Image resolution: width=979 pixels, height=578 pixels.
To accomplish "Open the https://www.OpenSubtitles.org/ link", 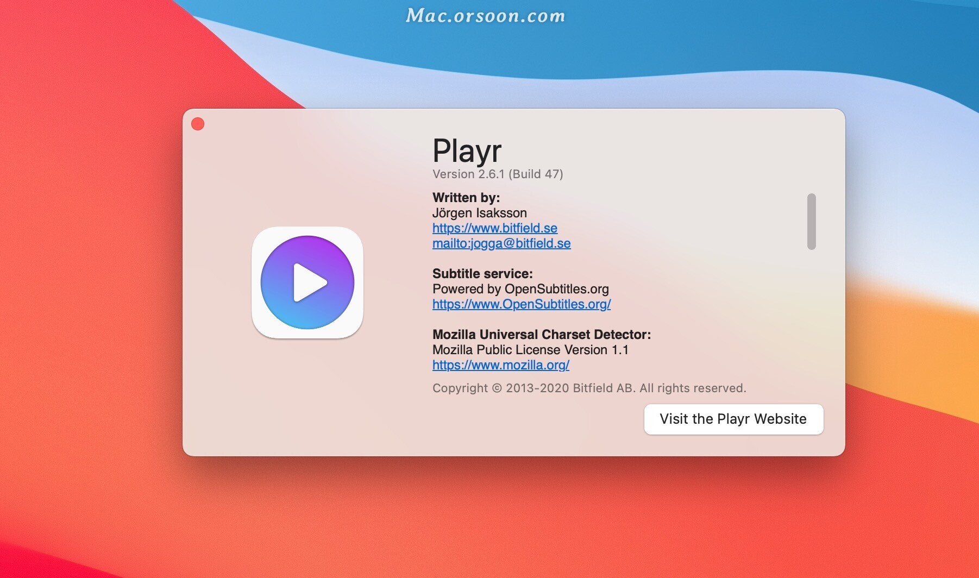I will [522, 304].
